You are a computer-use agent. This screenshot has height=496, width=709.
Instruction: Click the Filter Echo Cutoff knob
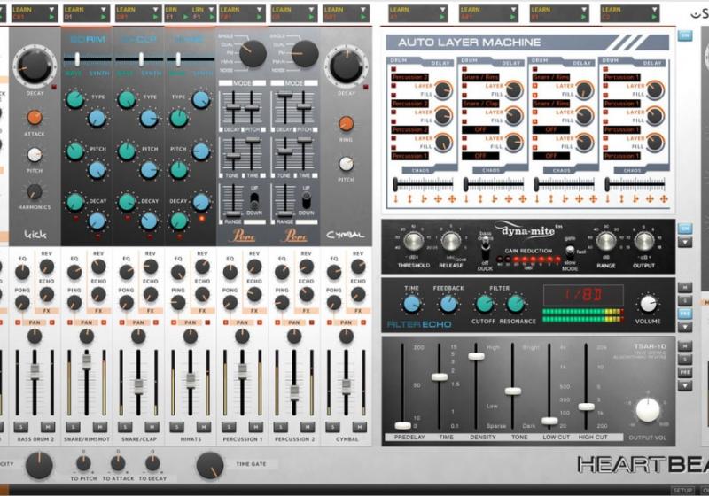pos(484,304)
